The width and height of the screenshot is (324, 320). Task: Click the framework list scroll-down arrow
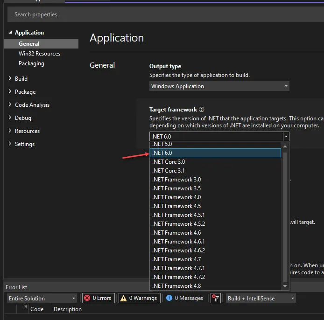(x=285, y=286)
